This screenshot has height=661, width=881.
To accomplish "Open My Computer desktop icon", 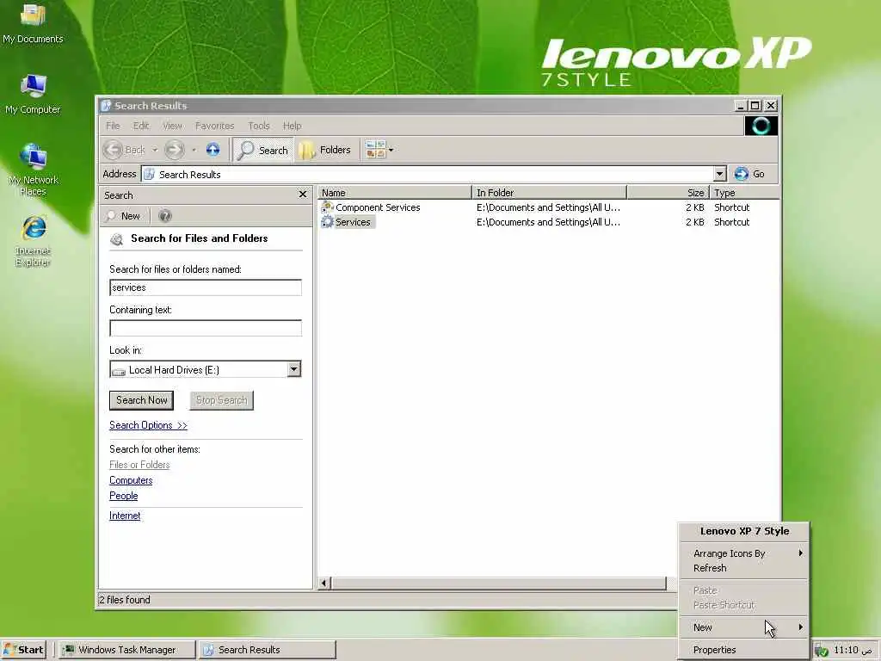I will coord(33,95).
